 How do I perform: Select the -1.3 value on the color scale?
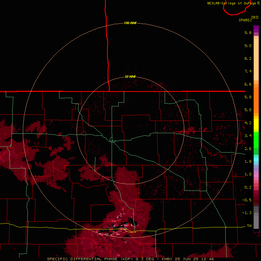(x=247, y=213)
